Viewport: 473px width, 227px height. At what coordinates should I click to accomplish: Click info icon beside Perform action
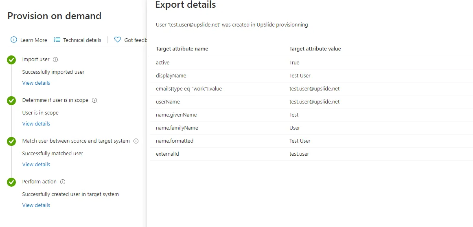62,182
